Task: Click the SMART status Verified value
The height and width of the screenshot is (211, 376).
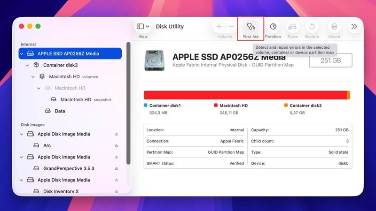Action: pyautogui.click(x=236, y=163)
